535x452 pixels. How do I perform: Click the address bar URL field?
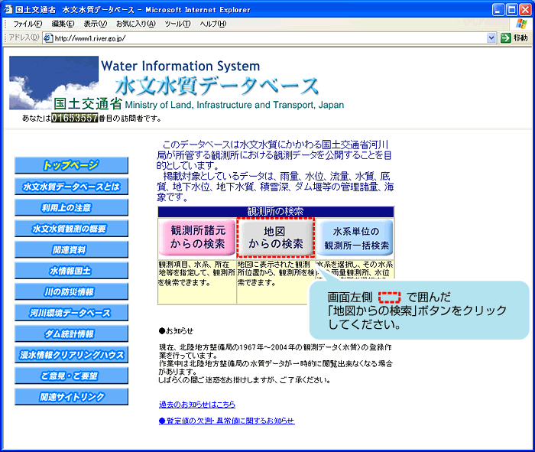tap(260, 37)
